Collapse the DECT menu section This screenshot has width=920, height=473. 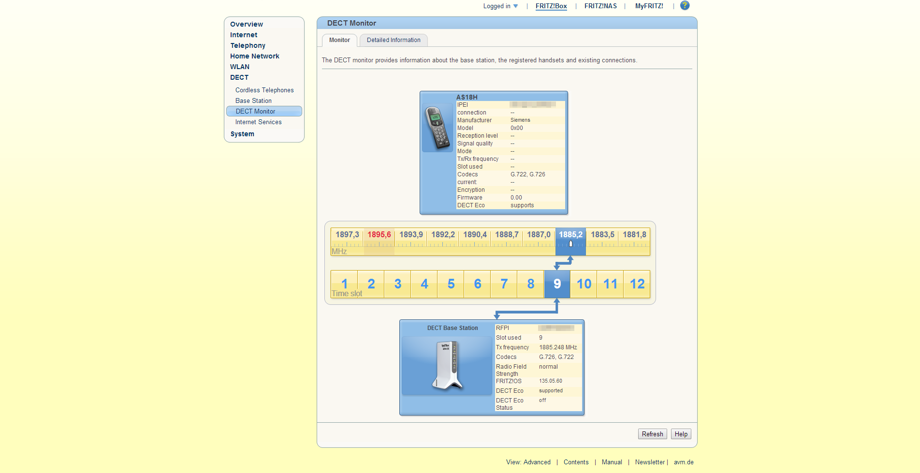coord(239,77)
